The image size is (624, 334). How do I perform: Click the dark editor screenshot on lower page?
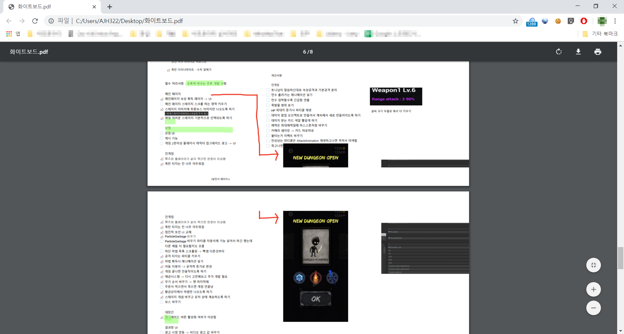coord(425,248)
